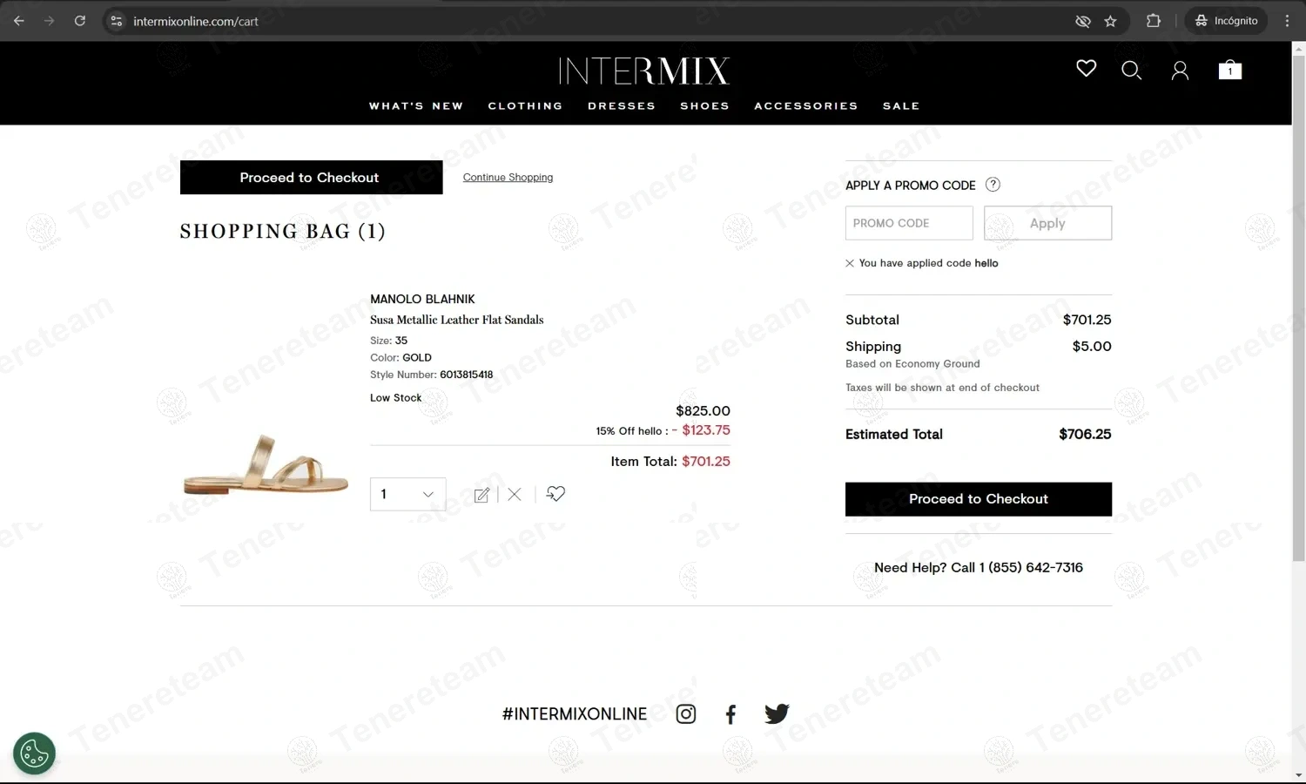Click the tracking protection eye icon
The height and width of the screenshot is (784, 1306).
[x=1083, y=21]
